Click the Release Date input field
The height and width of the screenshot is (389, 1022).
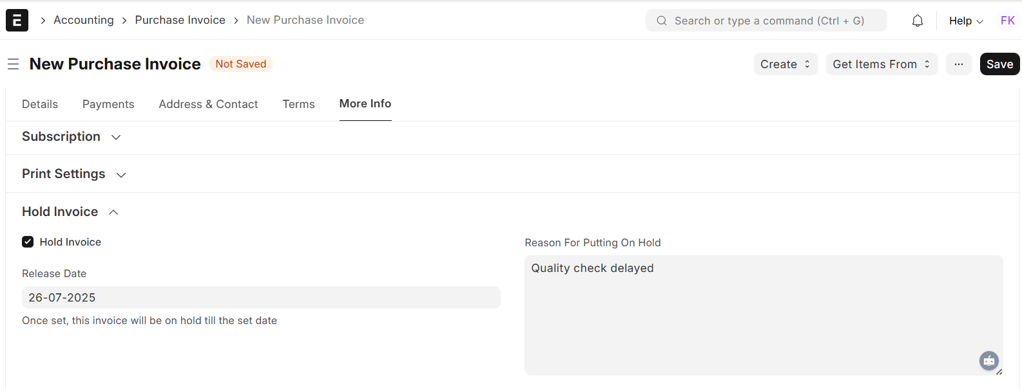pos(261,298)
